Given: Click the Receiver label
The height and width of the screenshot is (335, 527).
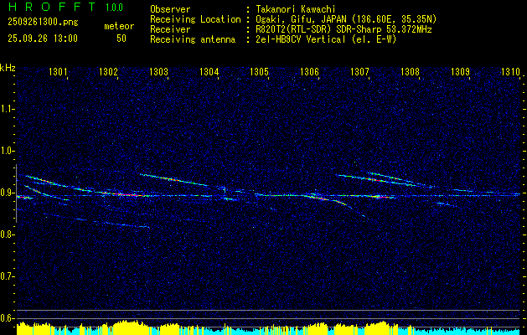Looking at the screenshot, I should [170, 29].
